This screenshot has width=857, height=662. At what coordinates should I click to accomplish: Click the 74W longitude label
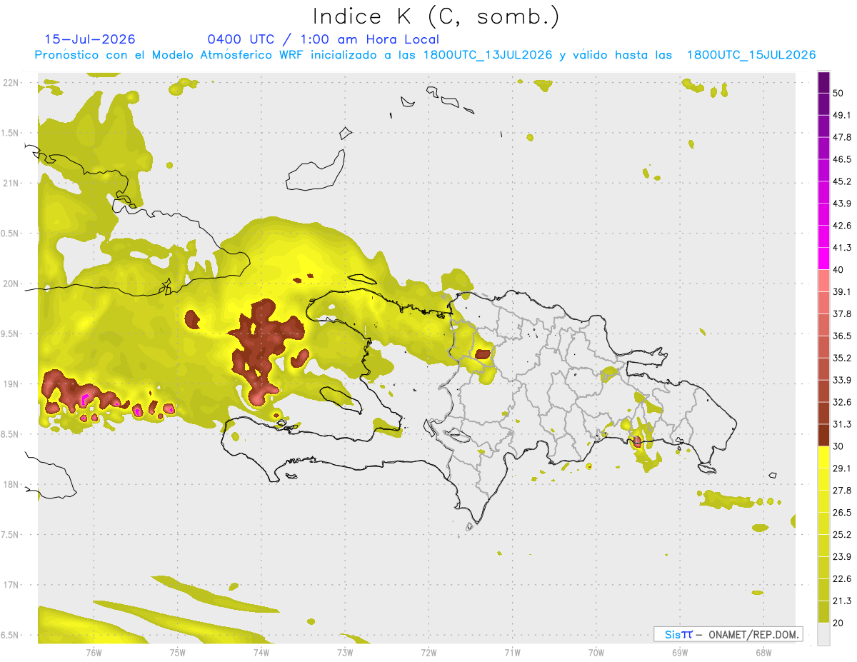[x=261, y=652]
